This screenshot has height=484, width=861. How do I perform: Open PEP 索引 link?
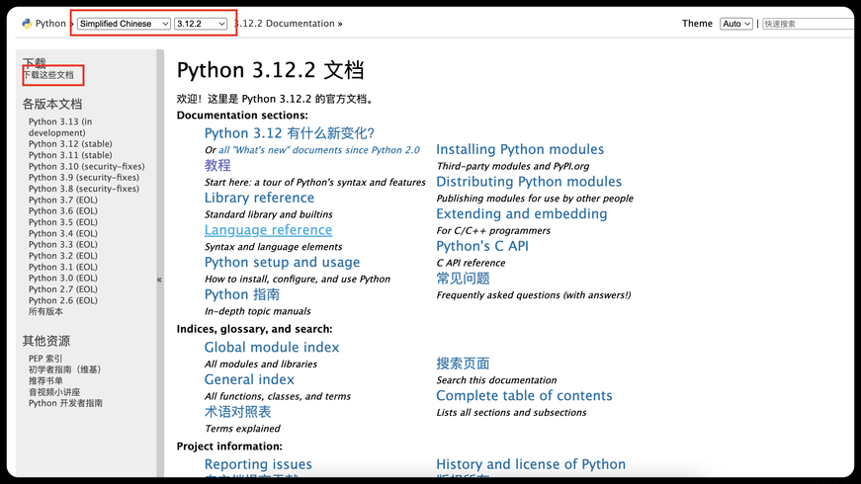45,359
